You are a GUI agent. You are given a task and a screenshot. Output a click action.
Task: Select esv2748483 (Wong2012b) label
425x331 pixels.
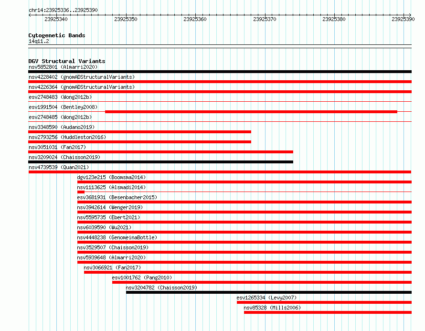[x=60, y=97]
